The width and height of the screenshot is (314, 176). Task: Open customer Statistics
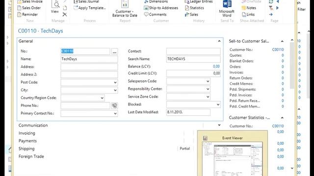click(x=194, y=8)
